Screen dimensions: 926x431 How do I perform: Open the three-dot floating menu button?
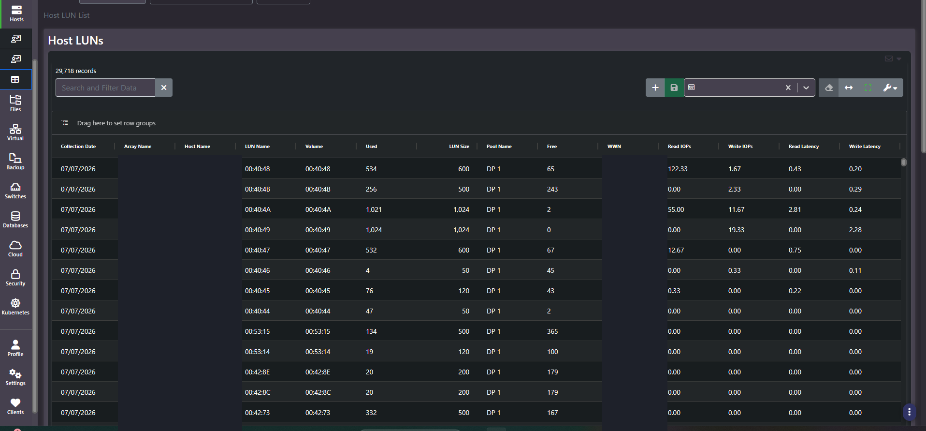pyautogui.click(x=909, y=412)
